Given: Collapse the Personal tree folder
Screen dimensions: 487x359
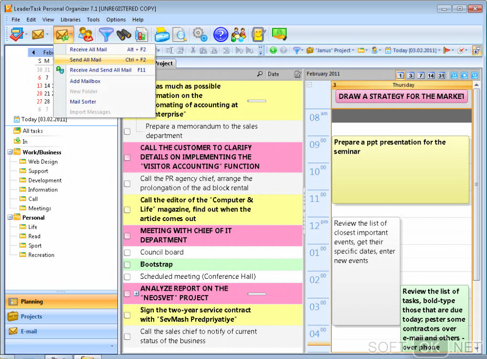Looking at the screenshot, I should (10, 217).
